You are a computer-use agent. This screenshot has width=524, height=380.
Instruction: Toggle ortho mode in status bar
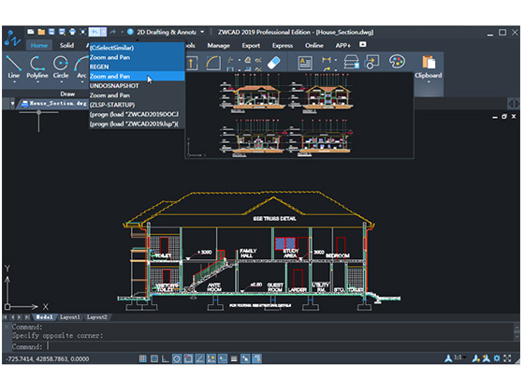165,358
